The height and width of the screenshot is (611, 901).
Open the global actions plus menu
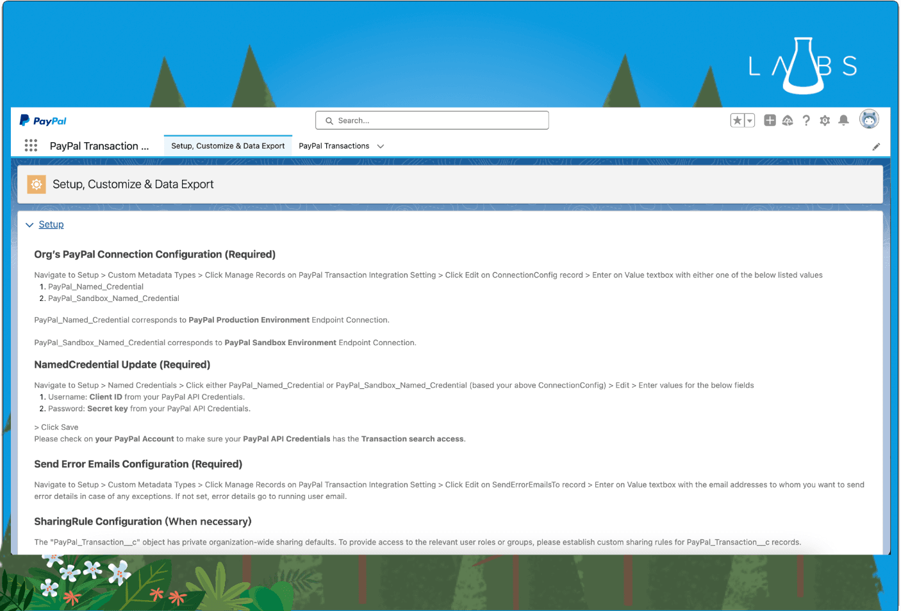tap(770, 120)
